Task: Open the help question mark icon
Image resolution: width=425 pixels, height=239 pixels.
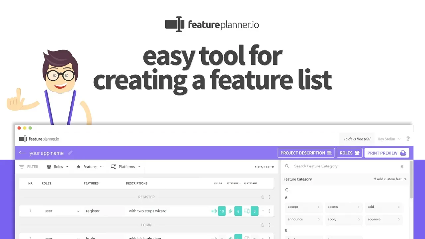Action: pyautogui.click(x=408, y=139)
